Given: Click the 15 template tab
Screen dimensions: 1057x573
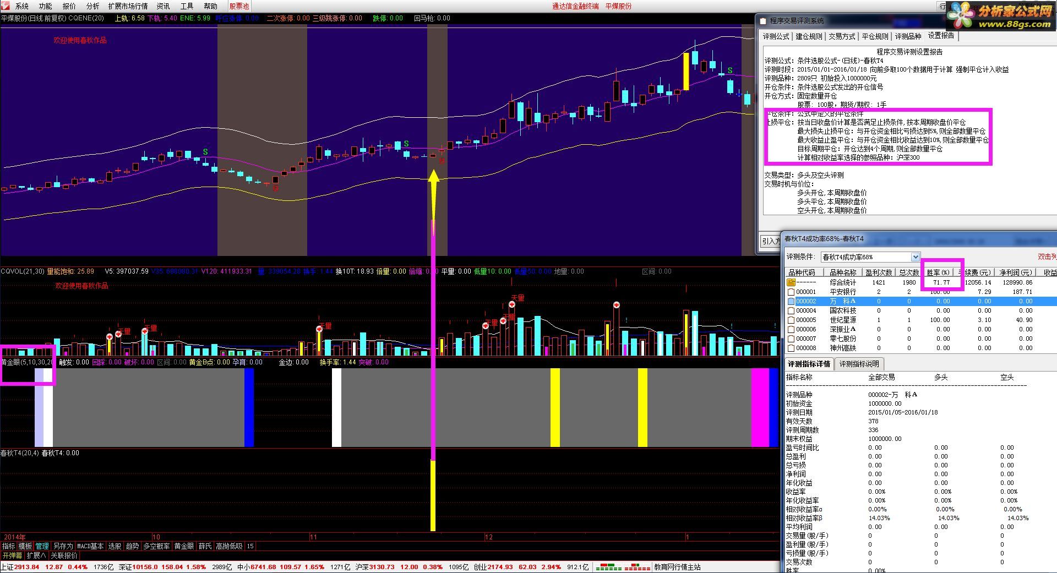Looking at the screenshot, I should pyautogui.click(x=250, y=546).
